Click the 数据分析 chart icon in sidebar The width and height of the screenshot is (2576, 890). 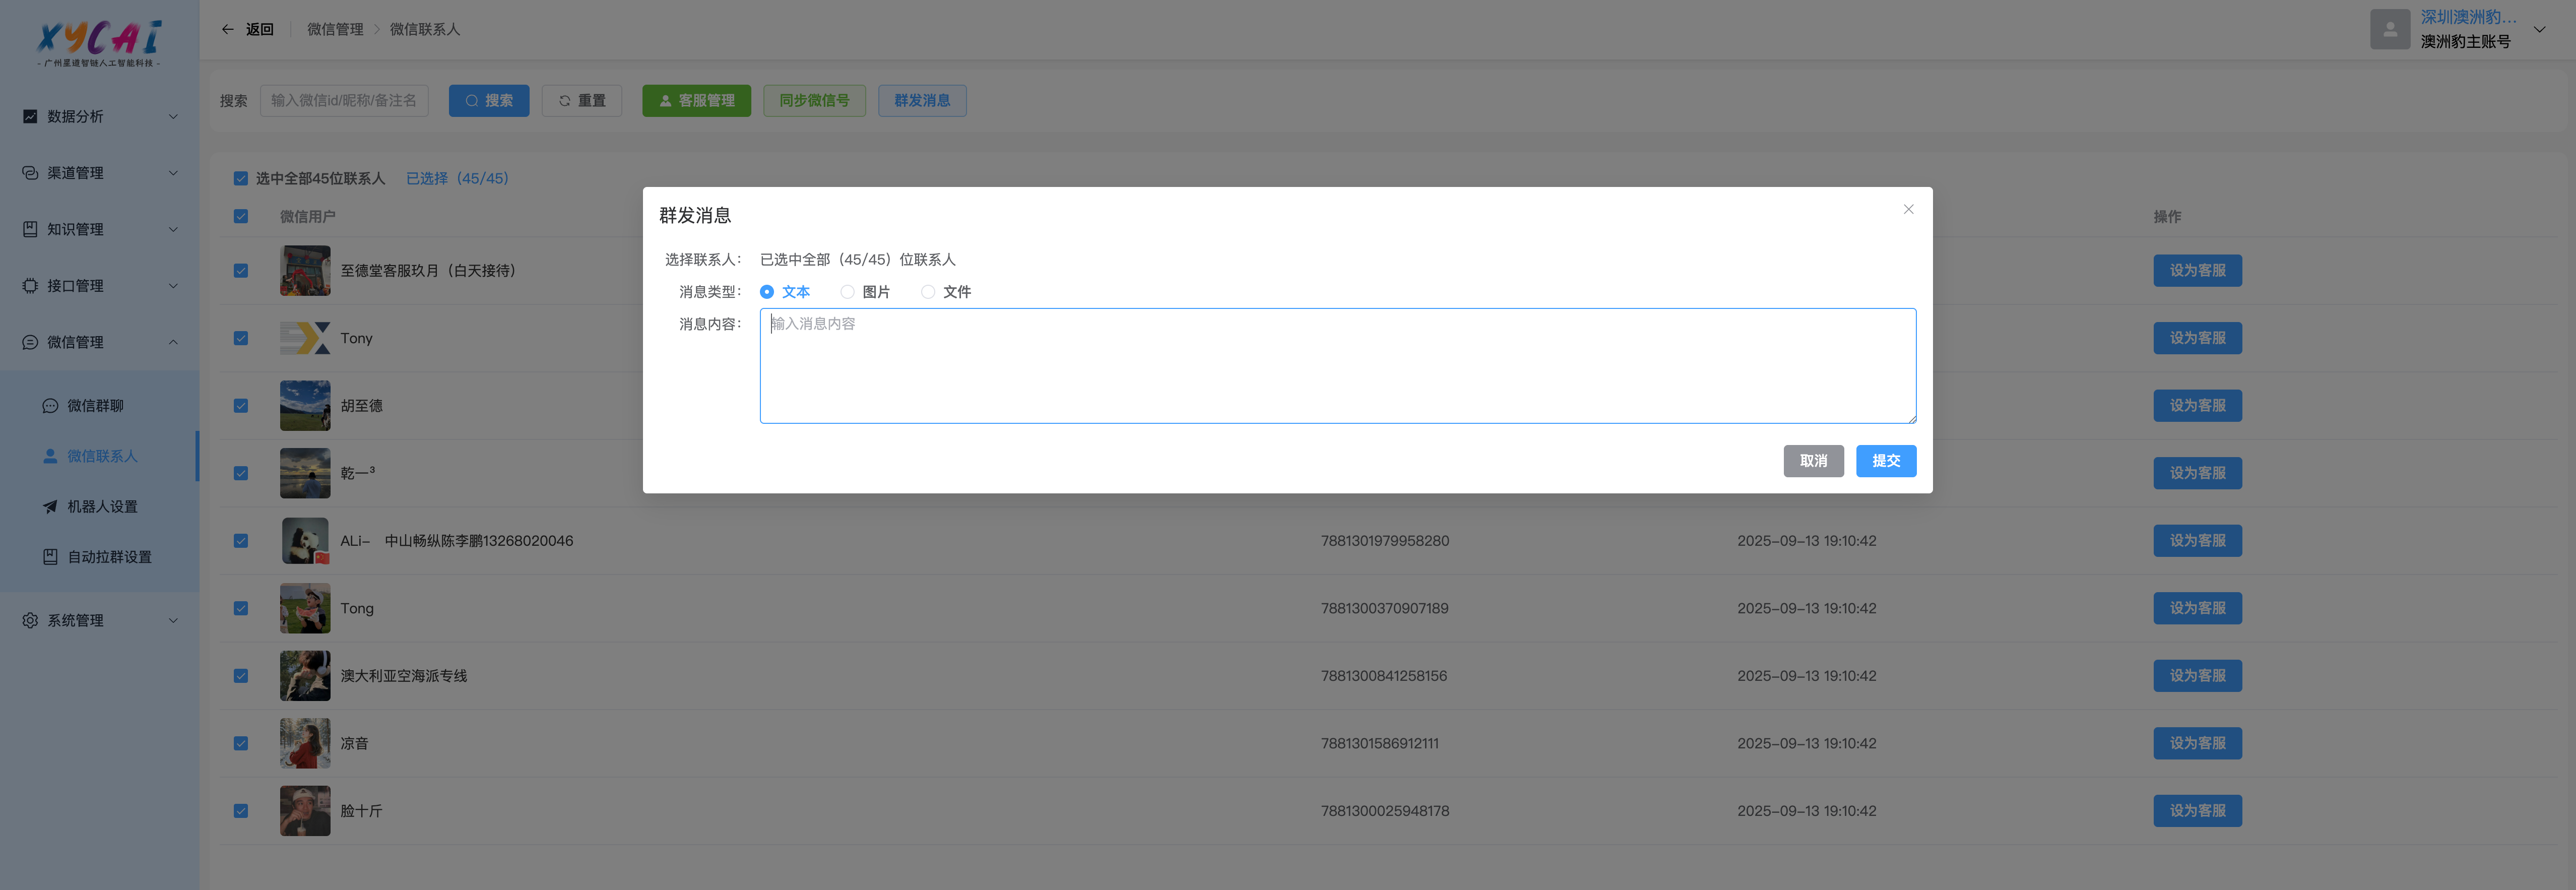point(30,116)
